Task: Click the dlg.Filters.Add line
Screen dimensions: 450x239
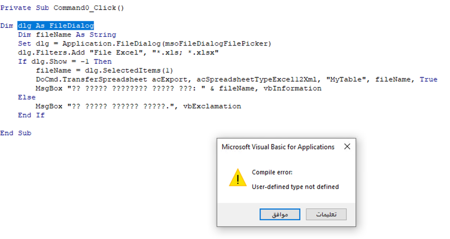Action: click(x=118, y=53)
